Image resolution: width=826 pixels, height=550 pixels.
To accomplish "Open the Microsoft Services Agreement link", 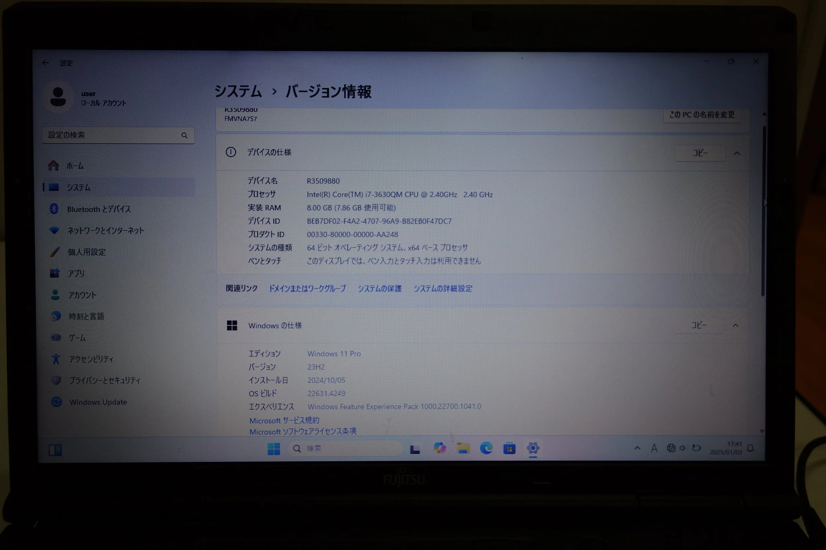I will 284,420.
